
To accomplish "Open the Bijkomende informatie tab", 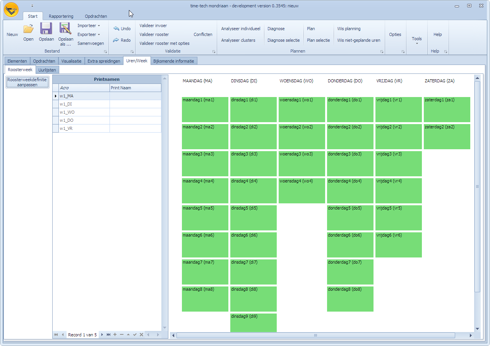I will click(174, 61).
